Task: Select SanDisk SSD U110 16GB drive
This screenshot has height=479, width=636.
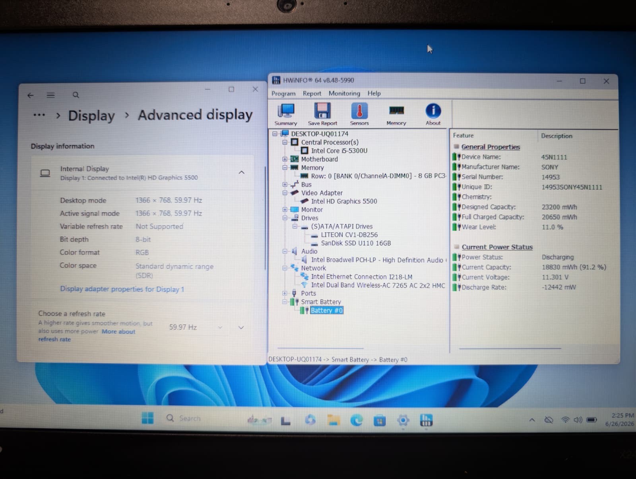Action: coord(356,243)
